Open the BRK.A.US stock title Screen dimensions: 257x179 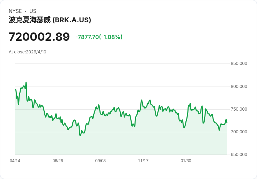click(x=50, y=20)
